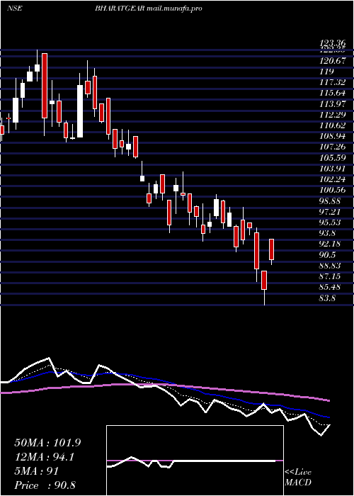
Task: Click the NSE exchange label
Action: pos(14,9)
